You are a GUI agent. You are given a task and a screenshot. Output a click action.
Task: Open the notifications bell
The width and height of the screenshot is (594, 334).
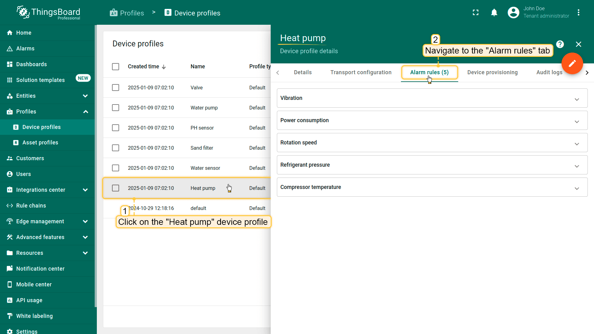click(494, 12)
